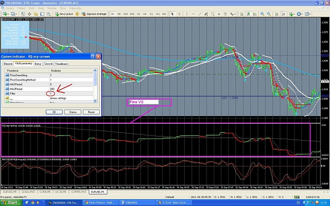Switch chart to candlesticks icon
This screenshot has width=330, height=206.
point(249,14)
